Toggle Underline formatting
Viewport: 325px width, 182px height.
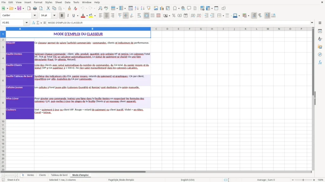73,15
